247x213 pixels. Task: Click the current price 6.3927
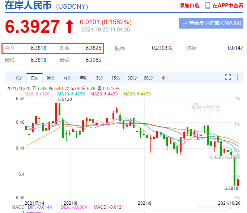[x=32, y=26]
